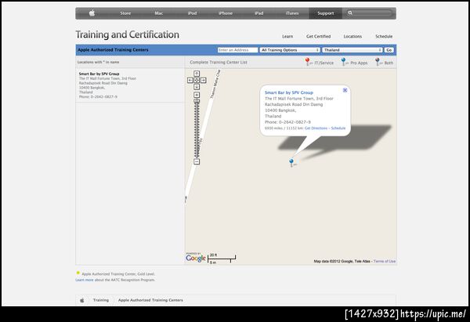Close the map info bubble
The height and width of the screenshot is (322, 470).
[345, 90]
